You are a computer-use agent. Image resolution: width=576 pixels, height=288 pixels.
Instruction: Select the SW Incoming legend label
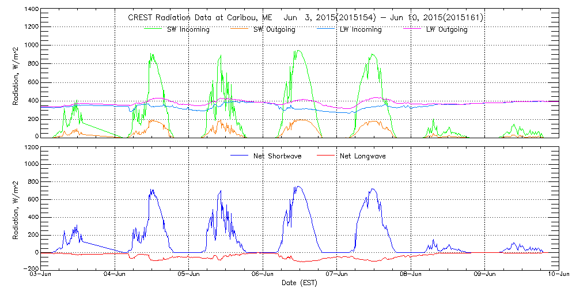(188, 29)
